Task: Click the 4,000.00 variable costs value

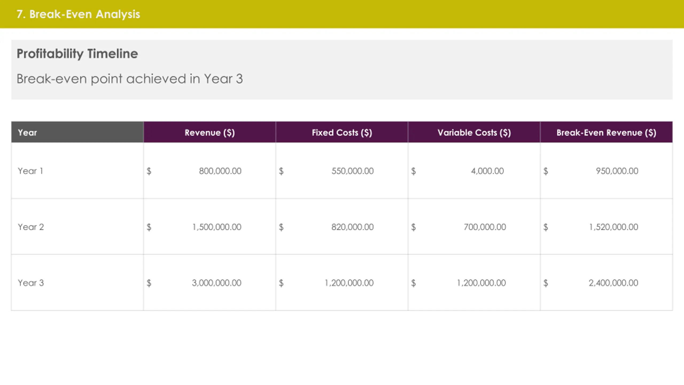Action: tap(487, 171)
